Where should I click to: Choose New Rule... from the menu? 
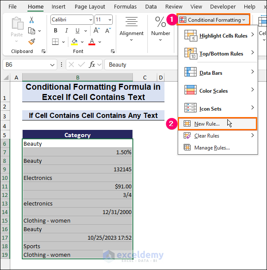217,123
